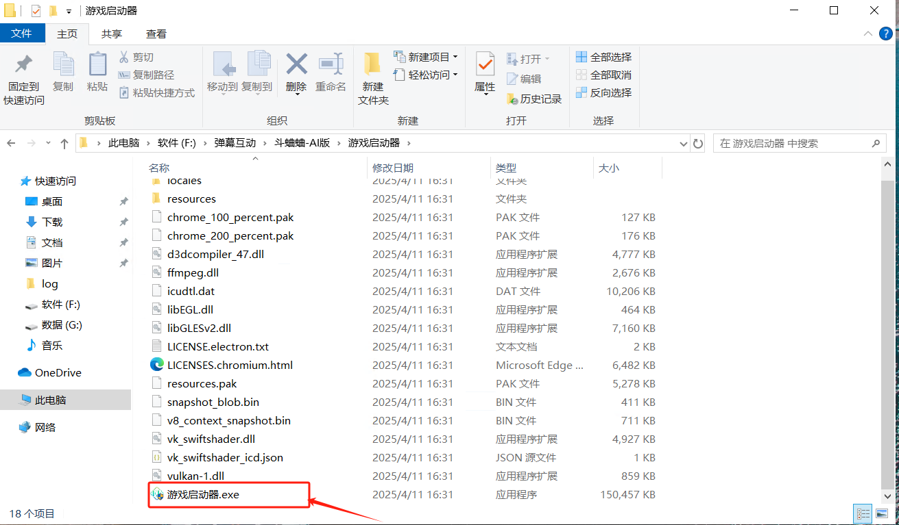Open 属性 via the checkmark icon
899x525 pixels.
coord(485,66)
